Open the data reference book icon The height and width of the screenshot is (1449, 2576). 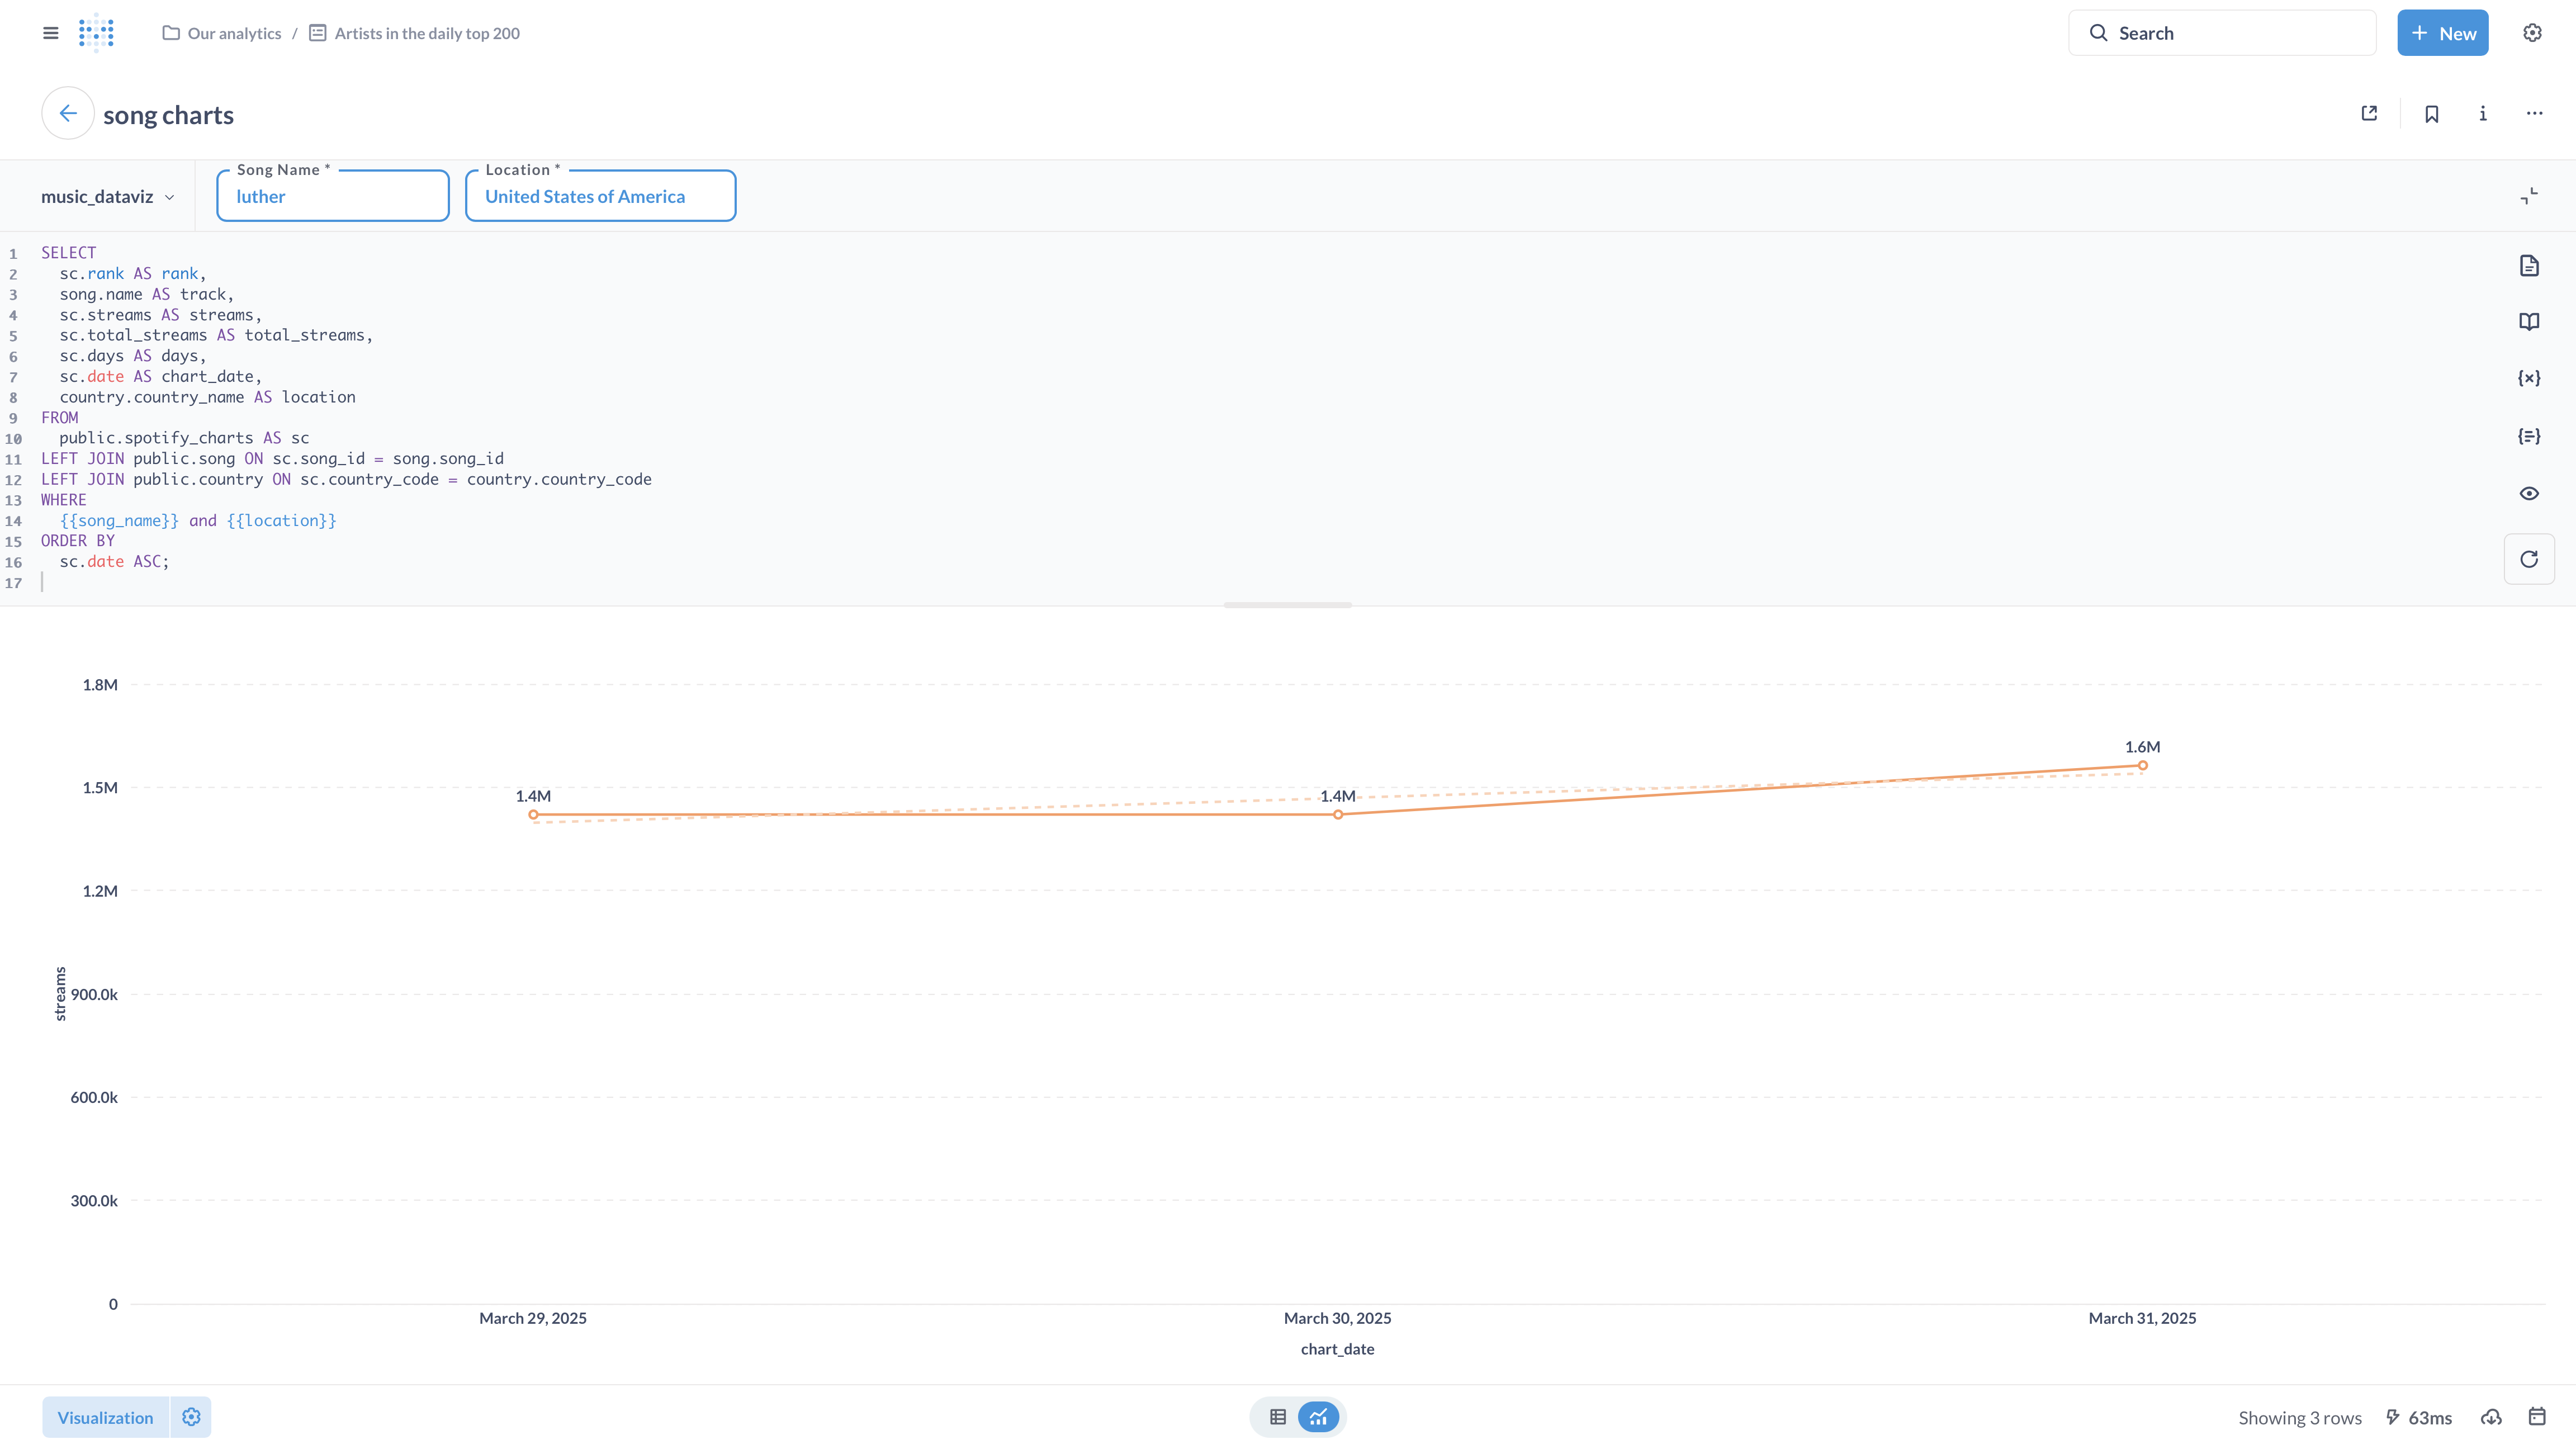pos(2529,322)
